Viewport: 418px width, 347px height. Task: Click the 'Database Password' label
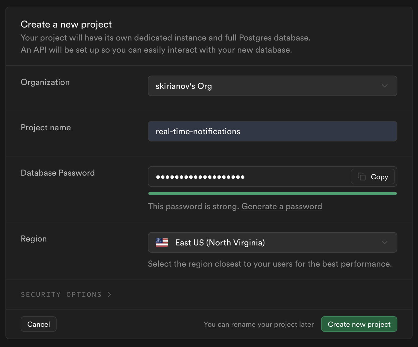[x=58, y=173]
